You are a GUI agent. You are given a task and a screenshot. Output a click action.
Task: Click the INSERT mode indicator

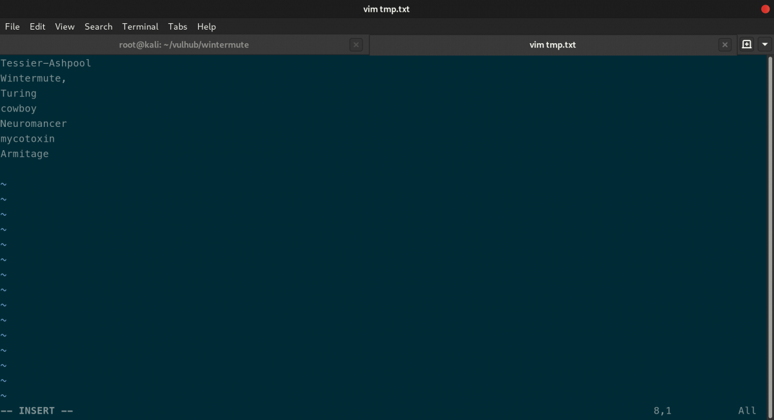point(37,410)
